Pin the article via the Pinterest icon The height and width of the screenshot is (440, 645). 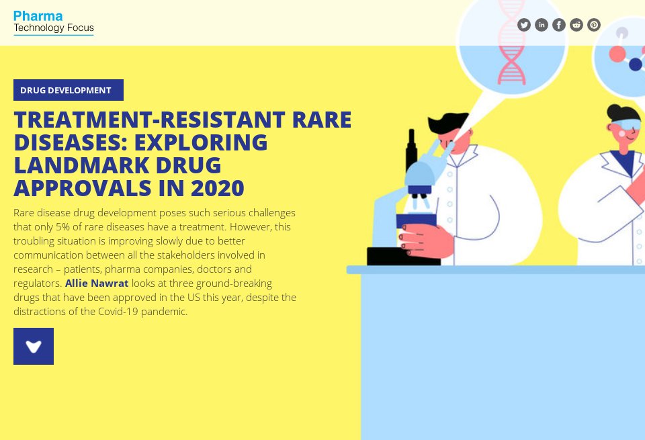click(594, 25)
